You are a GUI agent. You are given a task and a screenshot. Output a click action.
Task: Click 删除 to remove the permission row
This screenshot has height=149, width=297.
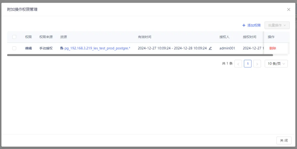coord(273,48)
